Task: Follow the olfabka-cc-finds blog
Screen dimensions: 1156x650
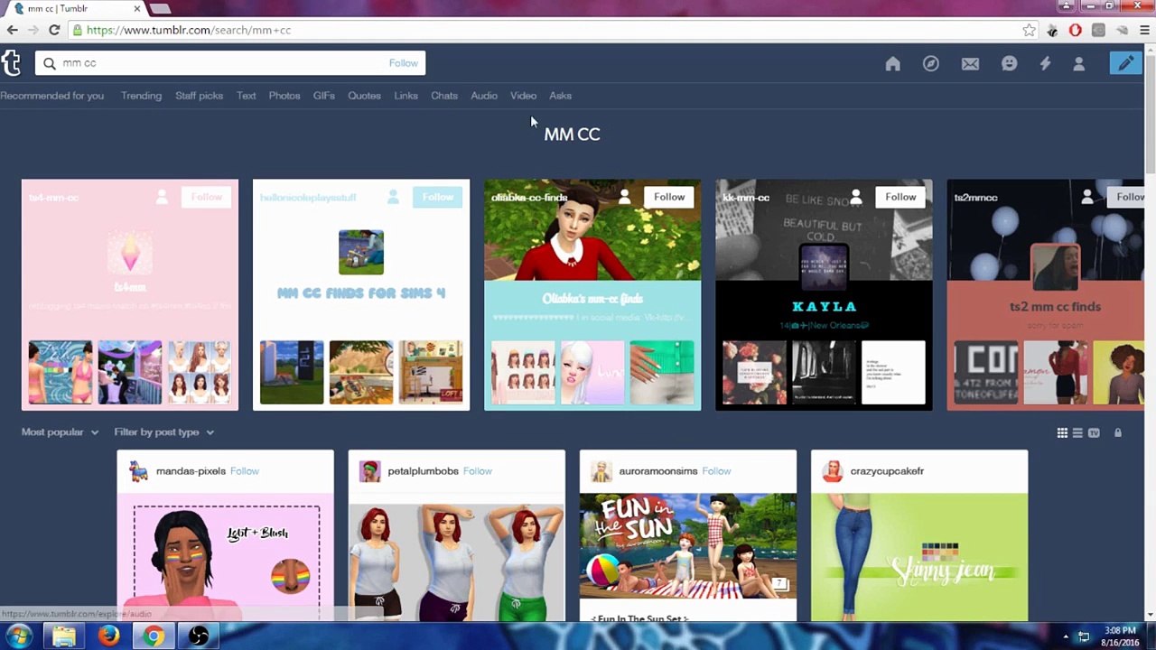Action: (669, 197)
